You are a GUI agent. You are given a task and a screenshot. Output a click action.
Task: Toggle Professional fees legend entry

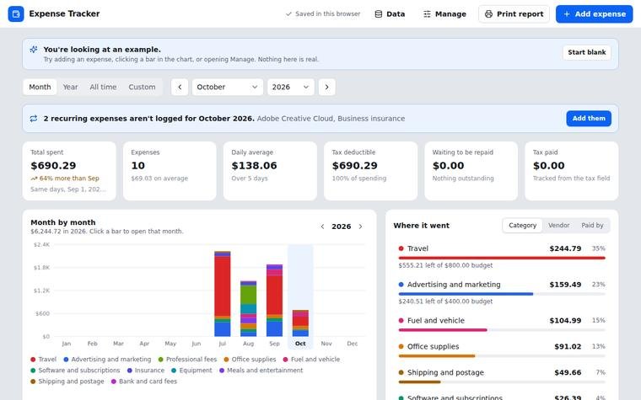187,360
